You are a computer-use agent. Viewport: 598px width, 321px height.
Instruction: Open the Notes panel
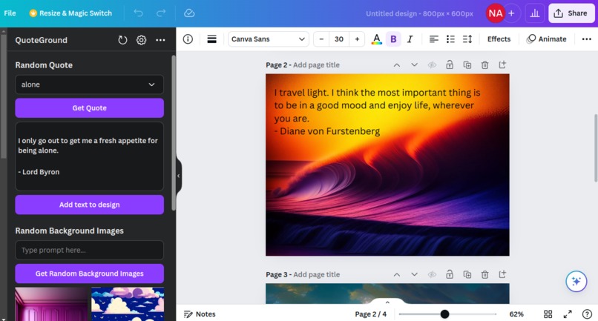coord(200,314)
